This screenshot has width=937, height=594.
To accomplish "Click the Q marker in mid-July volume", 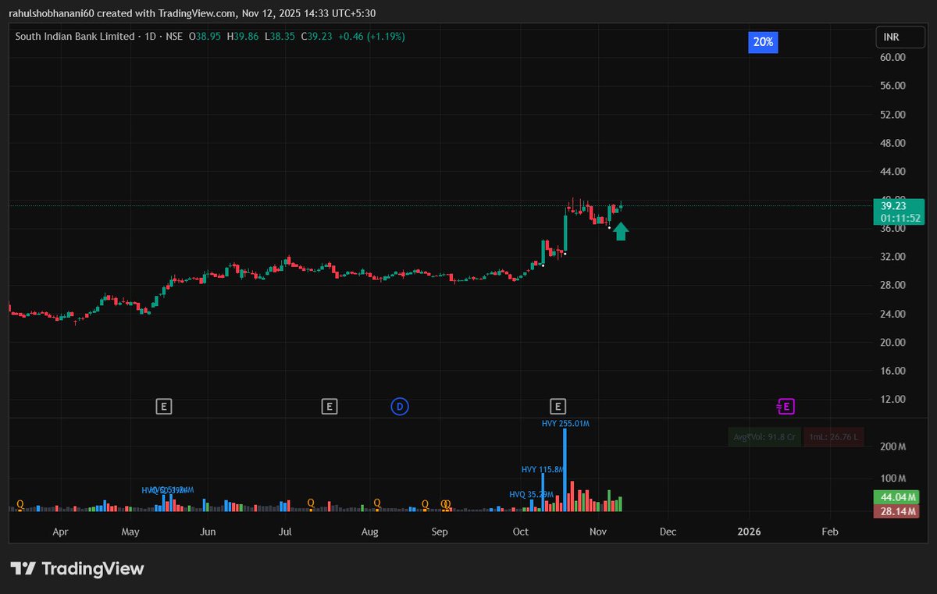I will 311,503.
